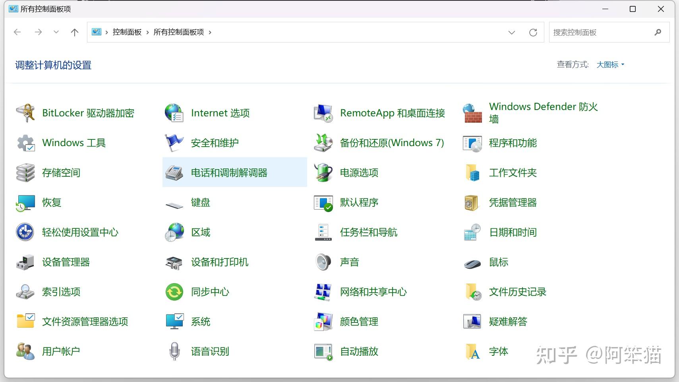The height and width of the screenshot is (382, 679).
Task: Open the 查看方式 大图标 dropdown
Action: (610, 65)
